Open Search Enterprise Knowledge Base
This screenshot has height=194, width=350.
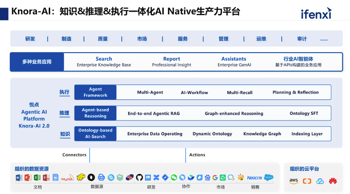104,62
